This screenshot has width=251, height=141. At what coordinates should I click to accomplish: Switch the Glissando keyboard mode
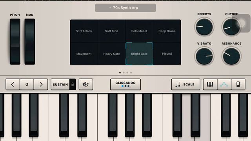(125, 84)
